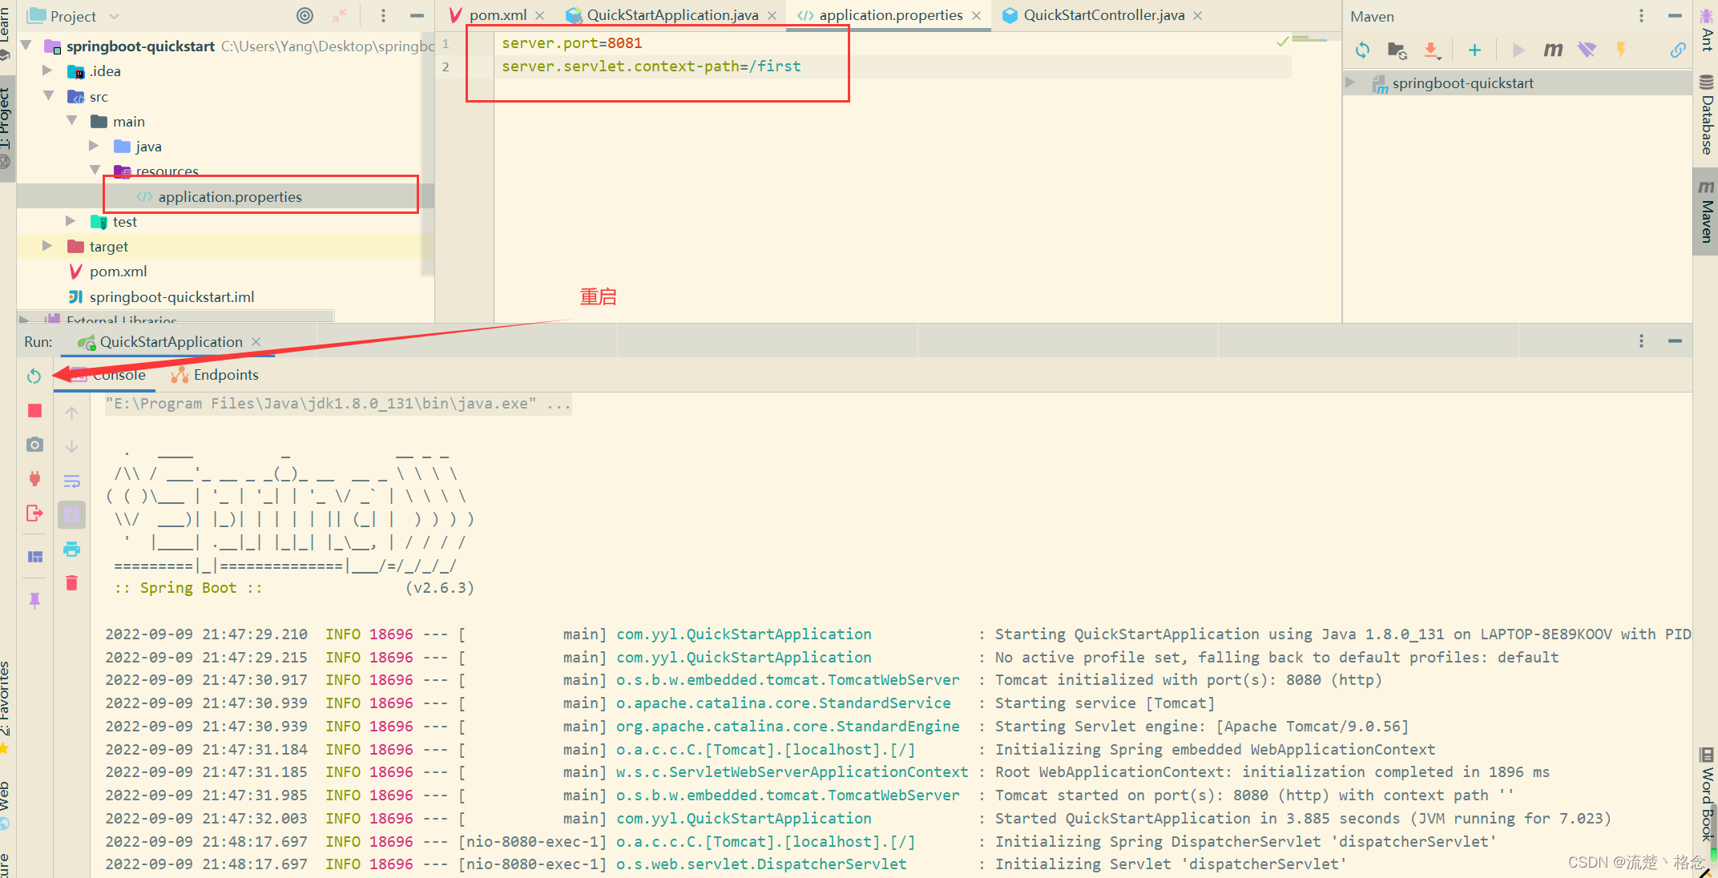Viewport: 1718px width, 878px height.
Task: Expand the test folder
Action: (x=71, y=220)
